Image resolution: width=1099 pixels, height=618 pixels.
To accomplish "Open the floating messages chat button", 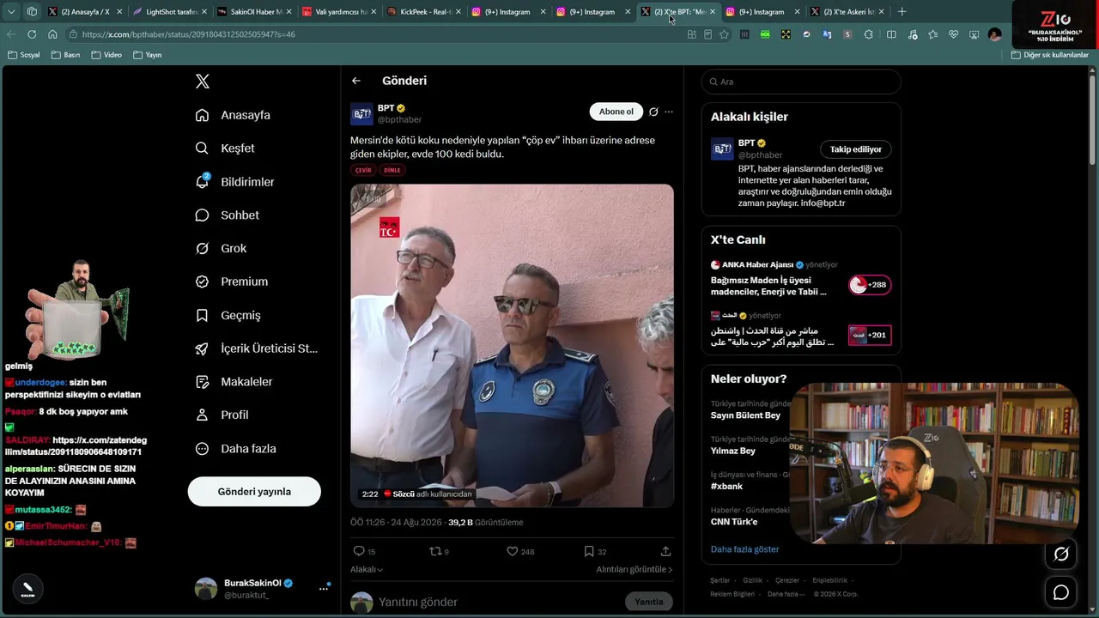I will (1061, 593).
